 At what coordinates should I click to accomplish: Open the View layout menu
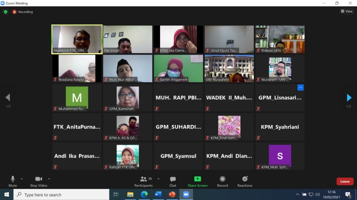347,11
